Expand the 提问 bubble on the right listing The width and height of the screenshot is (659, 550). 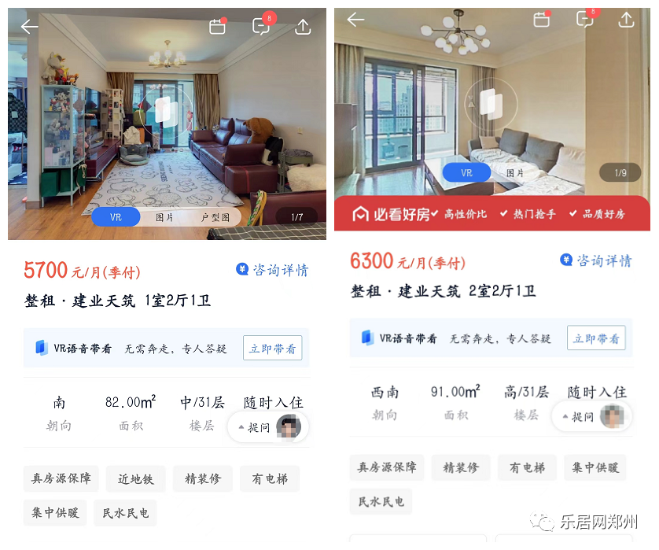coord(591,416)
